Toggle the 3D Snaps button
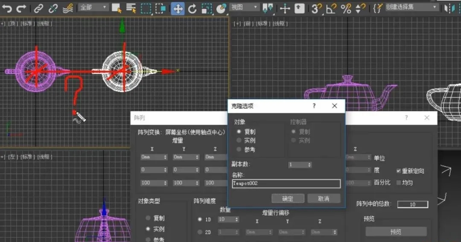This screenshot has height=242, width=461. (316, 8)
